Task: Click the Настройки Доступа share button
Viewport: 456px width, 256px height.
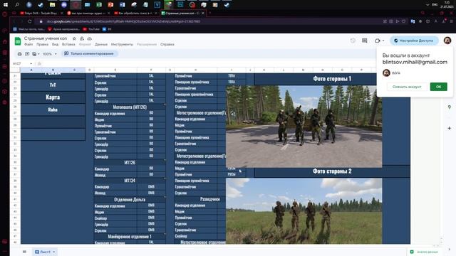Action: tap(414, 41)
